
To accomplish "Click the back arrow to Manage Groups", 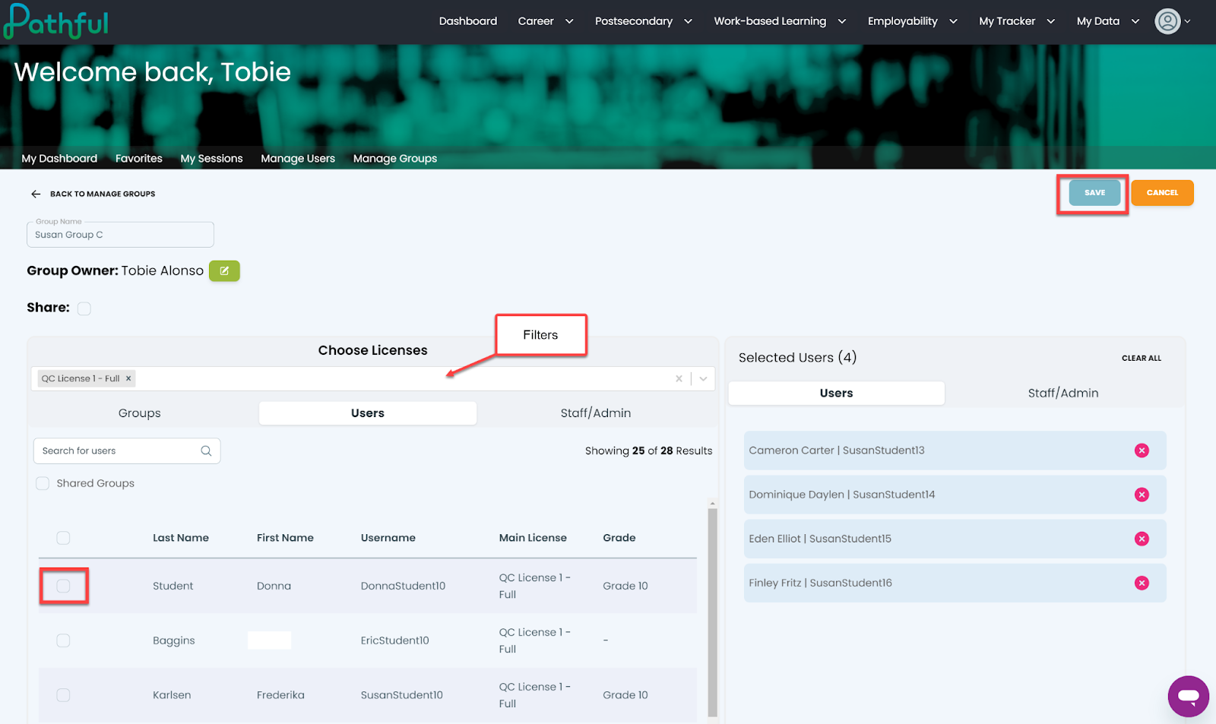I will coord(36,194).
